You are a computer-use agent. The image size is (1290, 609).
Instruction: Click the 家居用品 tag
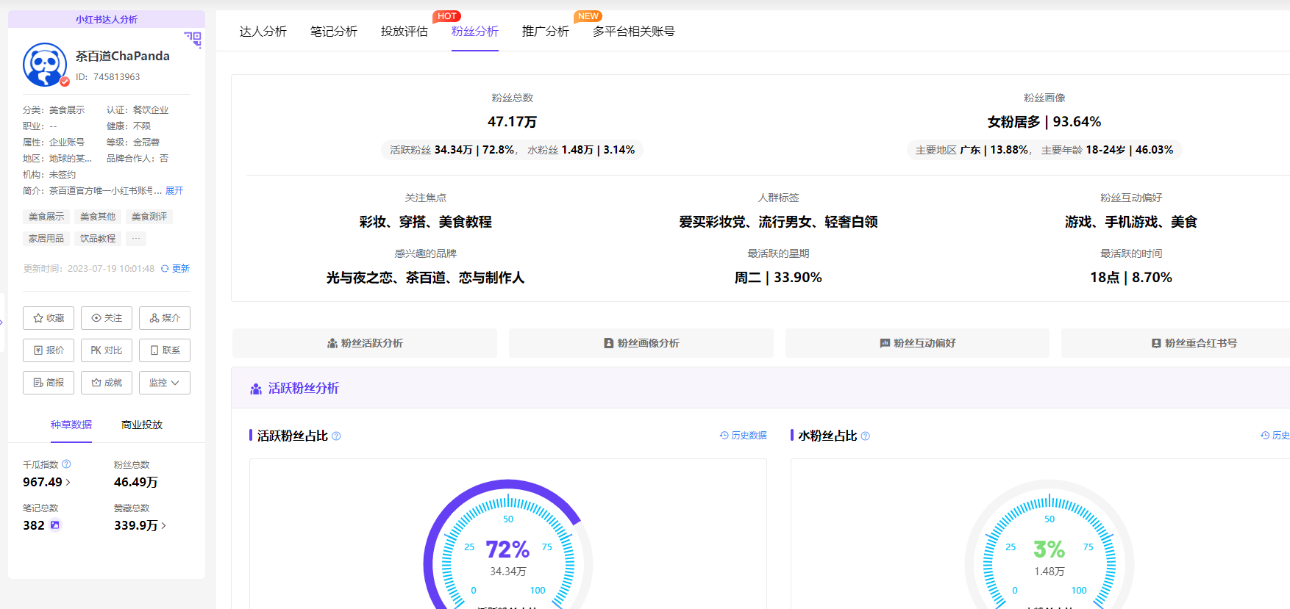(46, 239)
